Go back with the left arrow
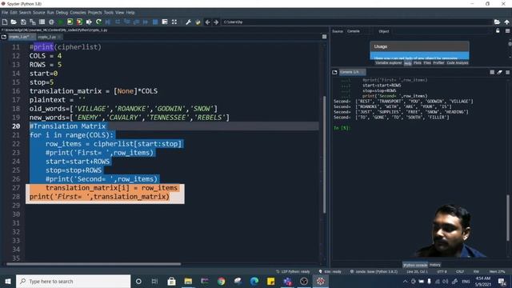 [x=207, y=22]
